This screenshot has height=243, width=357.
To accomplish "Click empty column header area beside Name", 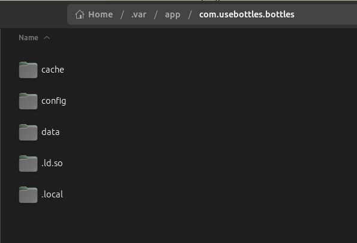I will tap(203, 38).
